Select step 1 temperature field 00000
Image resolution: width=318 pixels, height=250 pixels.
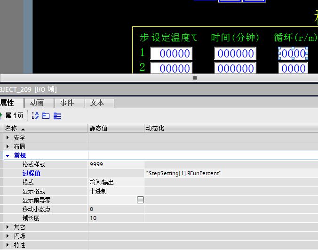click(171, 53)
